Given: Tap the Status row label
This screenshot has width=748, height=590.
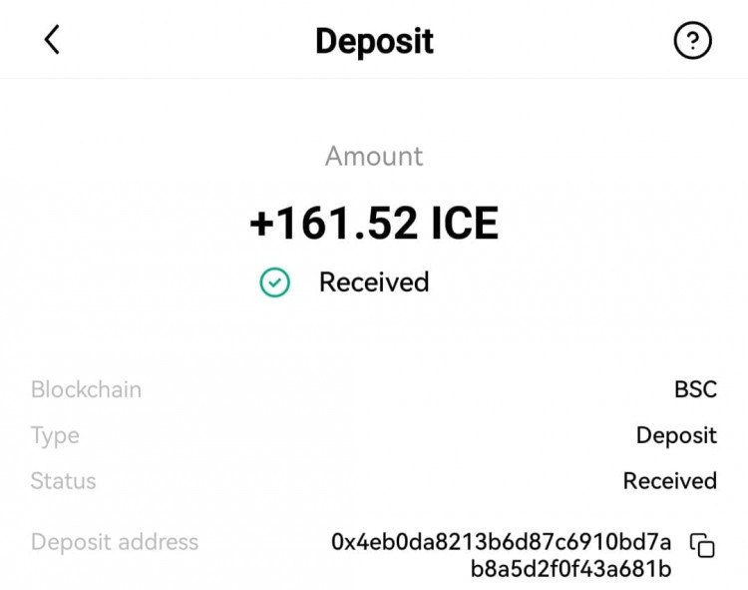Looking at the screenshot, I should [x=64, y=481].
